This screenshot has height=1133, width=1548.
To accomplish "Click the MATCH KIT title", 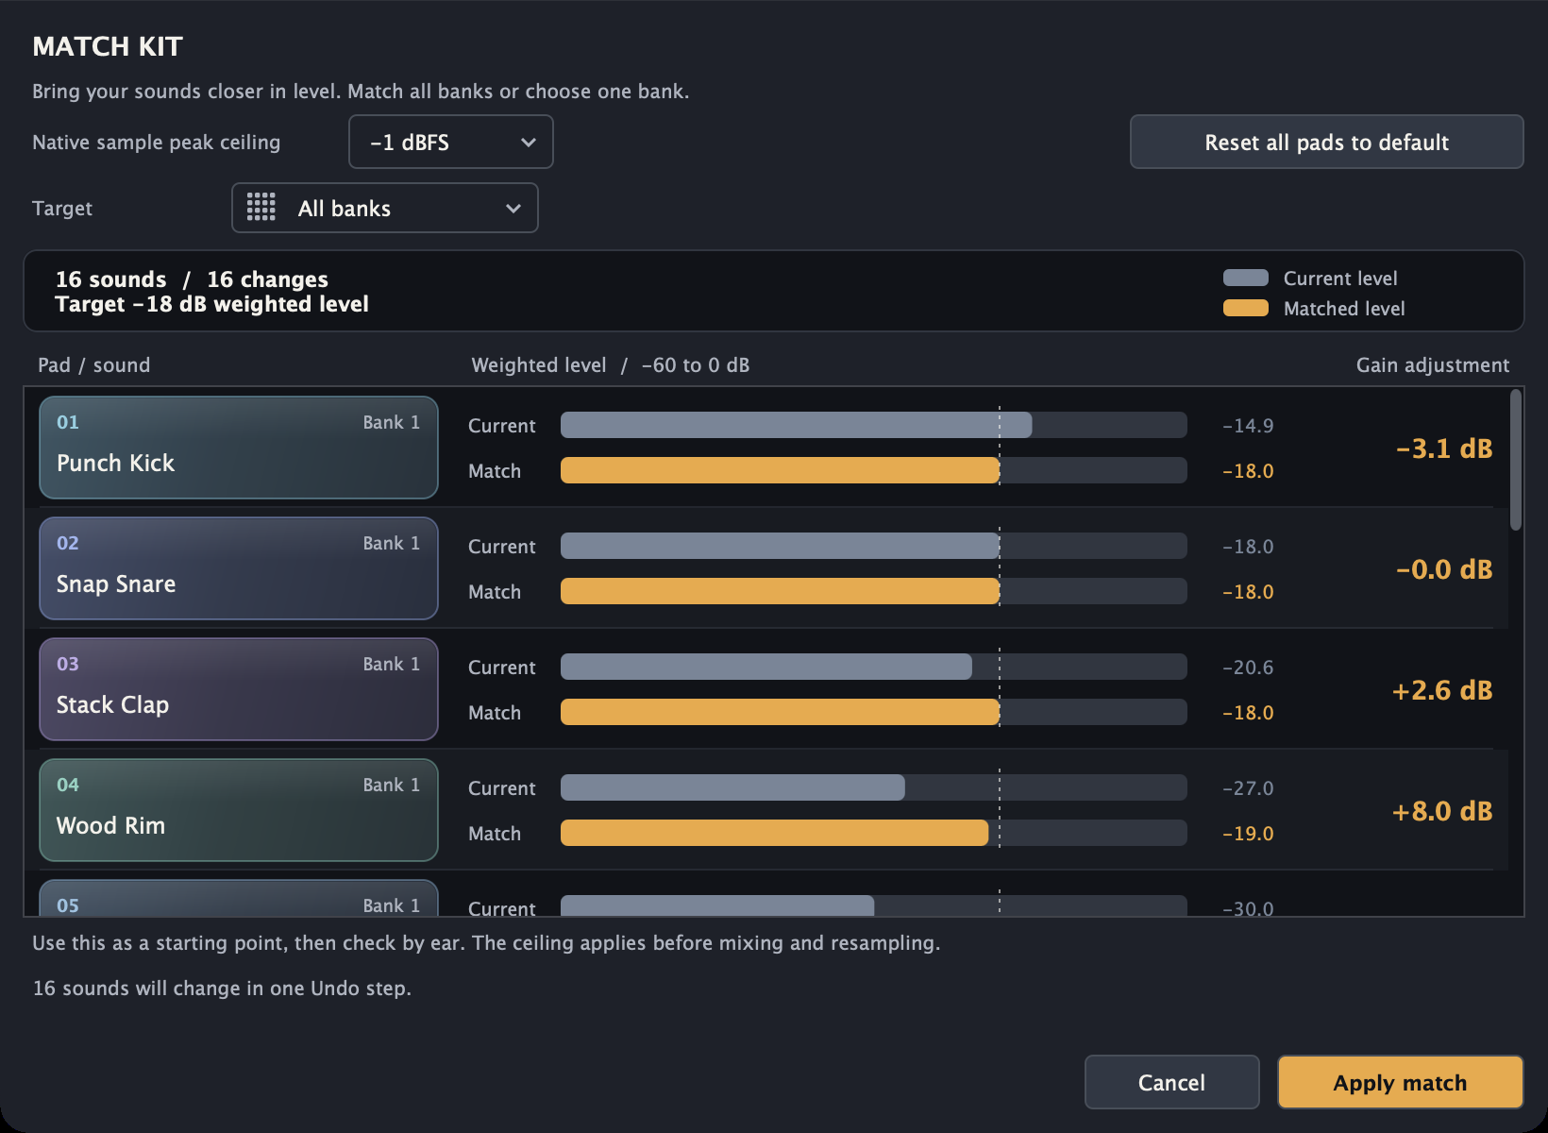I will (108, 46).
